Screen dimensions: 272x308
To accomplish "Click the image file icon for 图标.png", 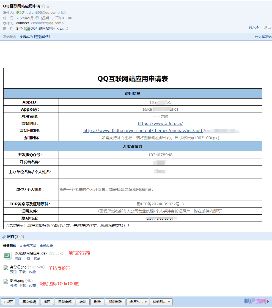I will click(x=6, y=281).
